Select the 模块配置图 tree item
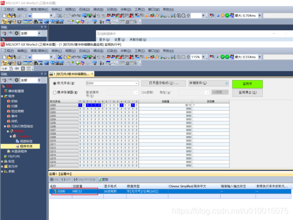This screenshot has height=220, width=293. [14, 91]
